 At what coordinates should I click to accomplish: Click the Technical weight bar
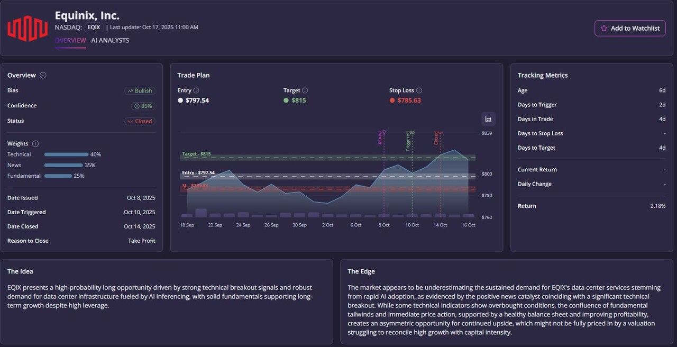coord(66,154)
